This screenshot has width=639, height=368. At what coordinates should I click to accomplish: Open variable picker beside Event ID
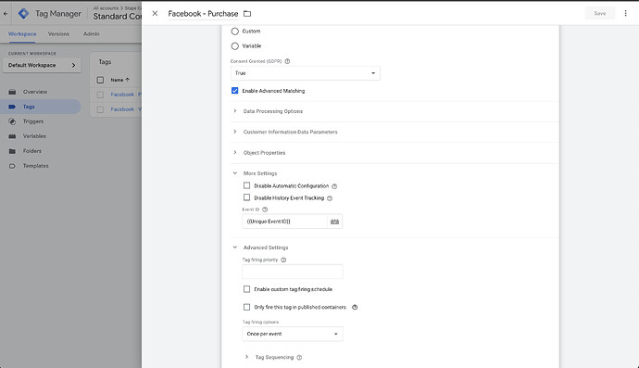[x=334, y=222]
